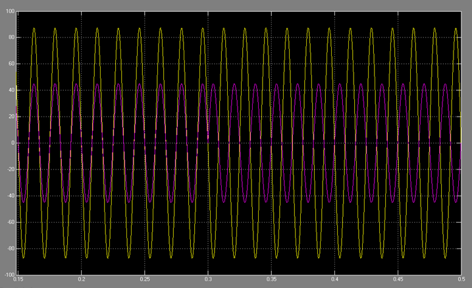Select the y-axis tick label -80

(11, 249)
